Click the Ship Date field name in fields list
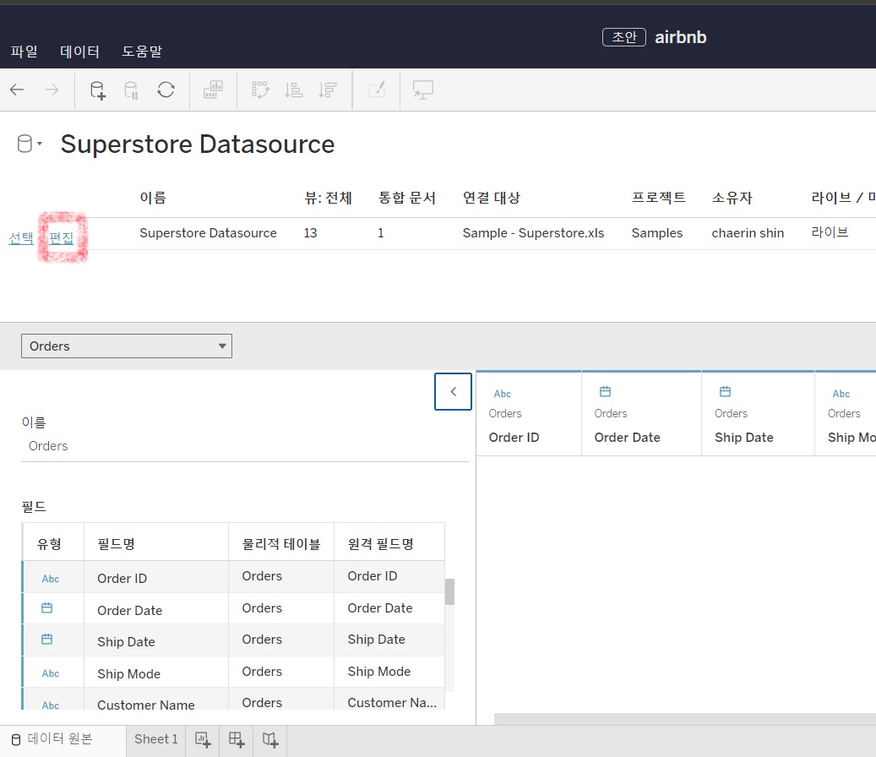The image size is (876, 757). [126, 642]
